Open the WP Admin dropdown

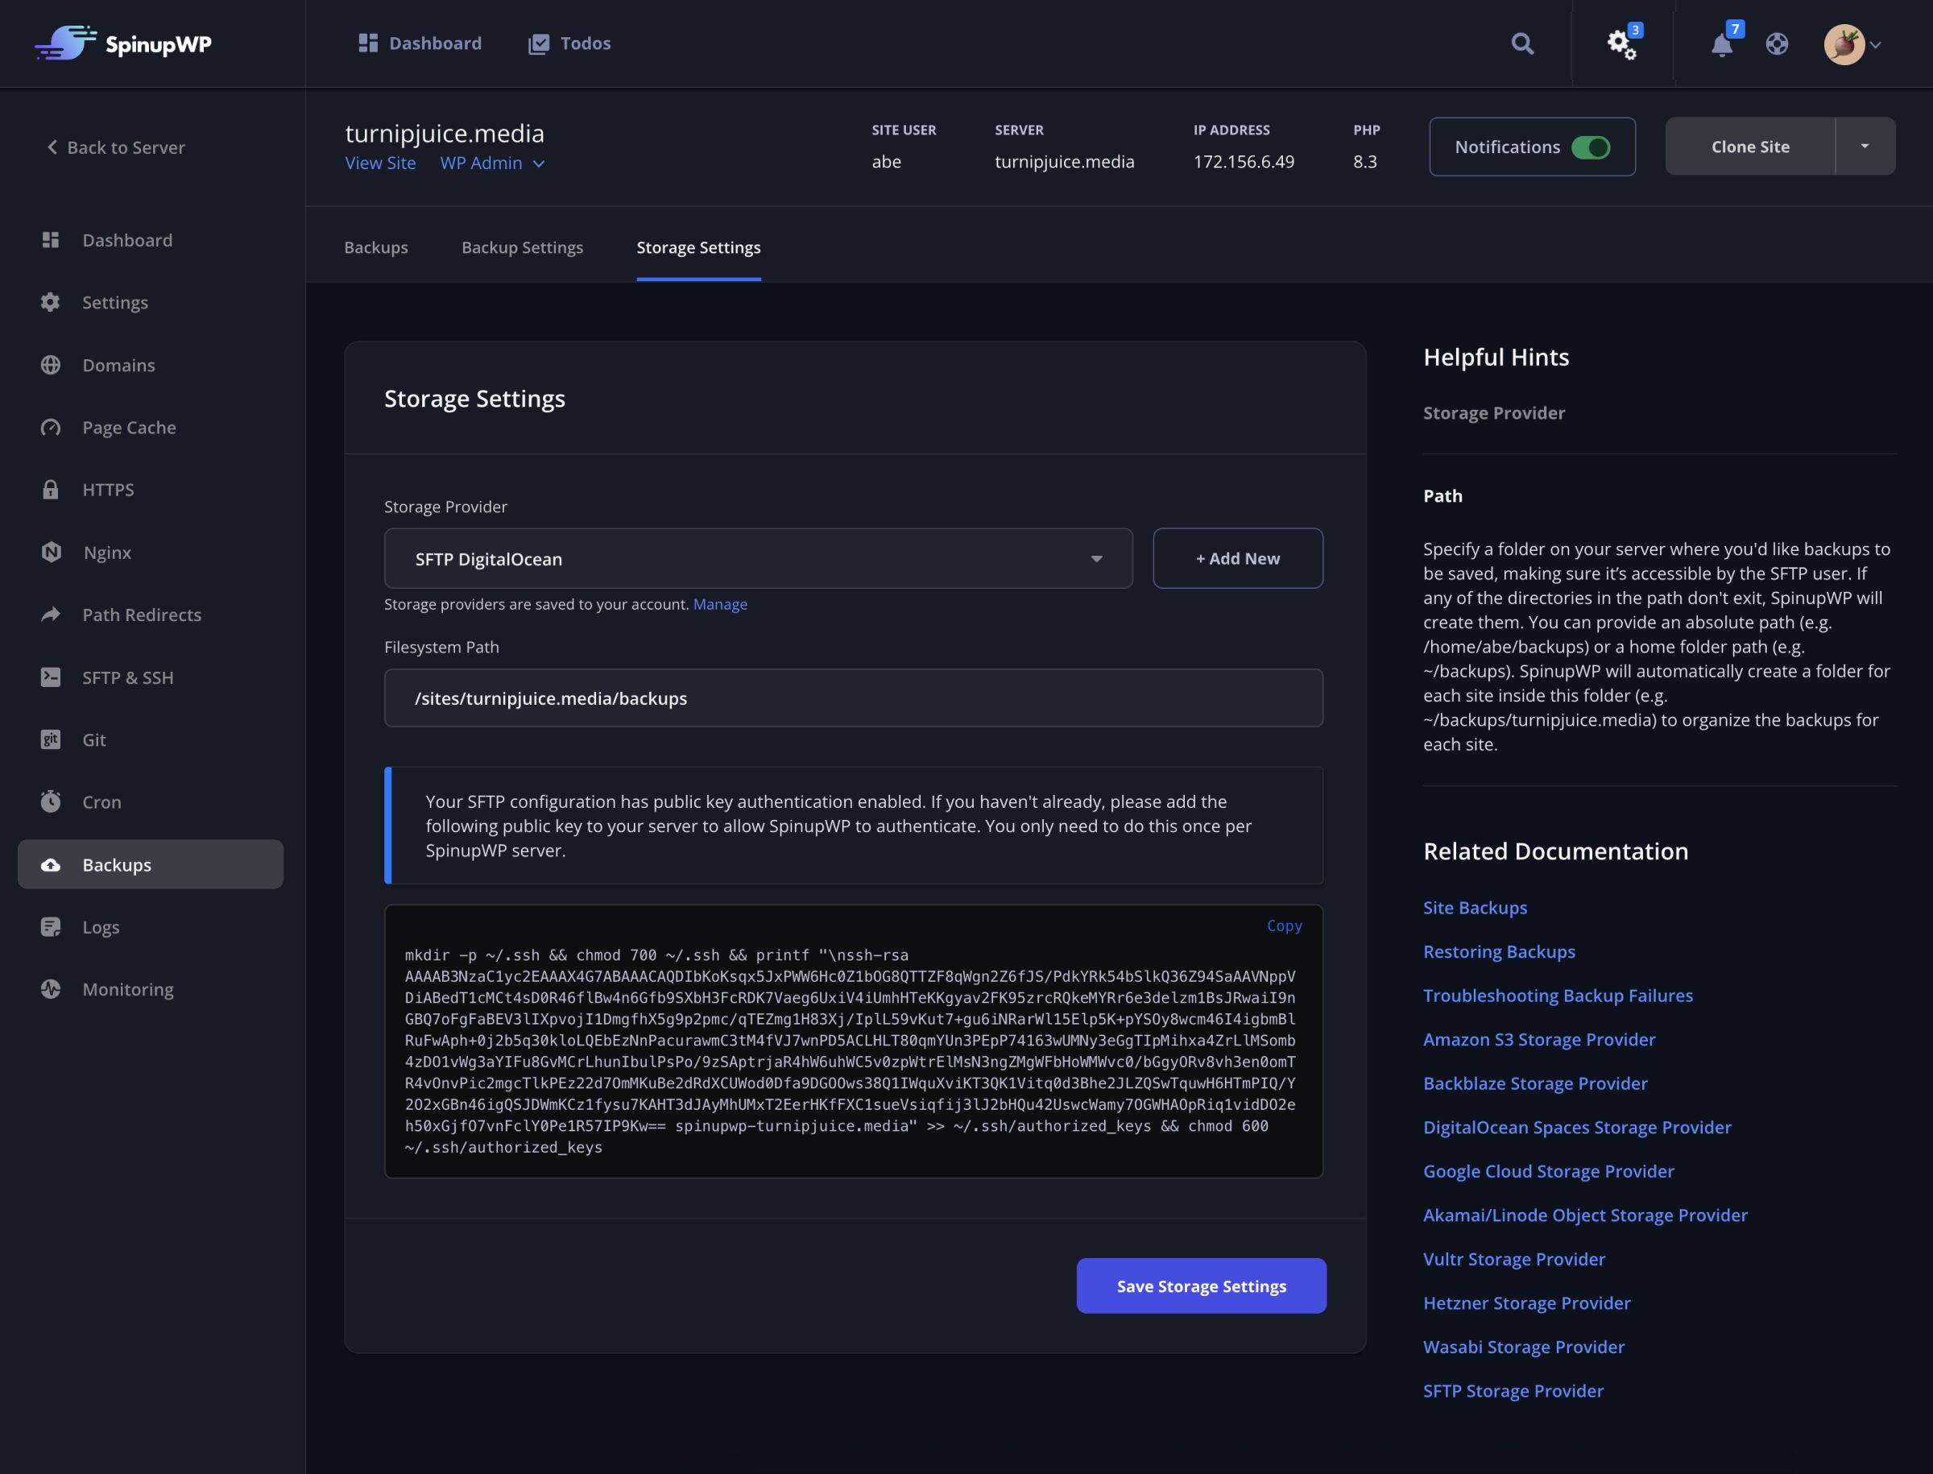[492, 164]
